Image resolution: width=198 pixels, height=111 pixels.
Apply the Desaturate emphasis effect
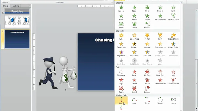point(121,45)
